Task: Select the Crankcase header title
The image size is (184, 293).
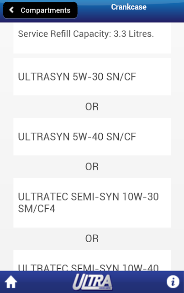Action: point(129,7)
